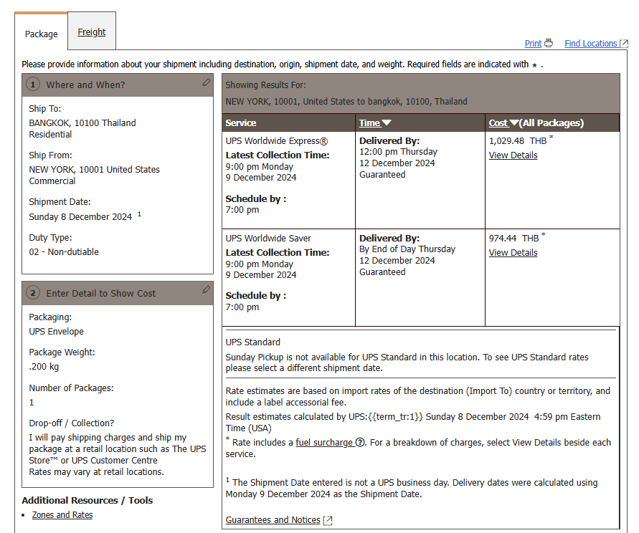Edit the Where and When section via pencil icon
The image size is (639, 533).
pos(207,82)
